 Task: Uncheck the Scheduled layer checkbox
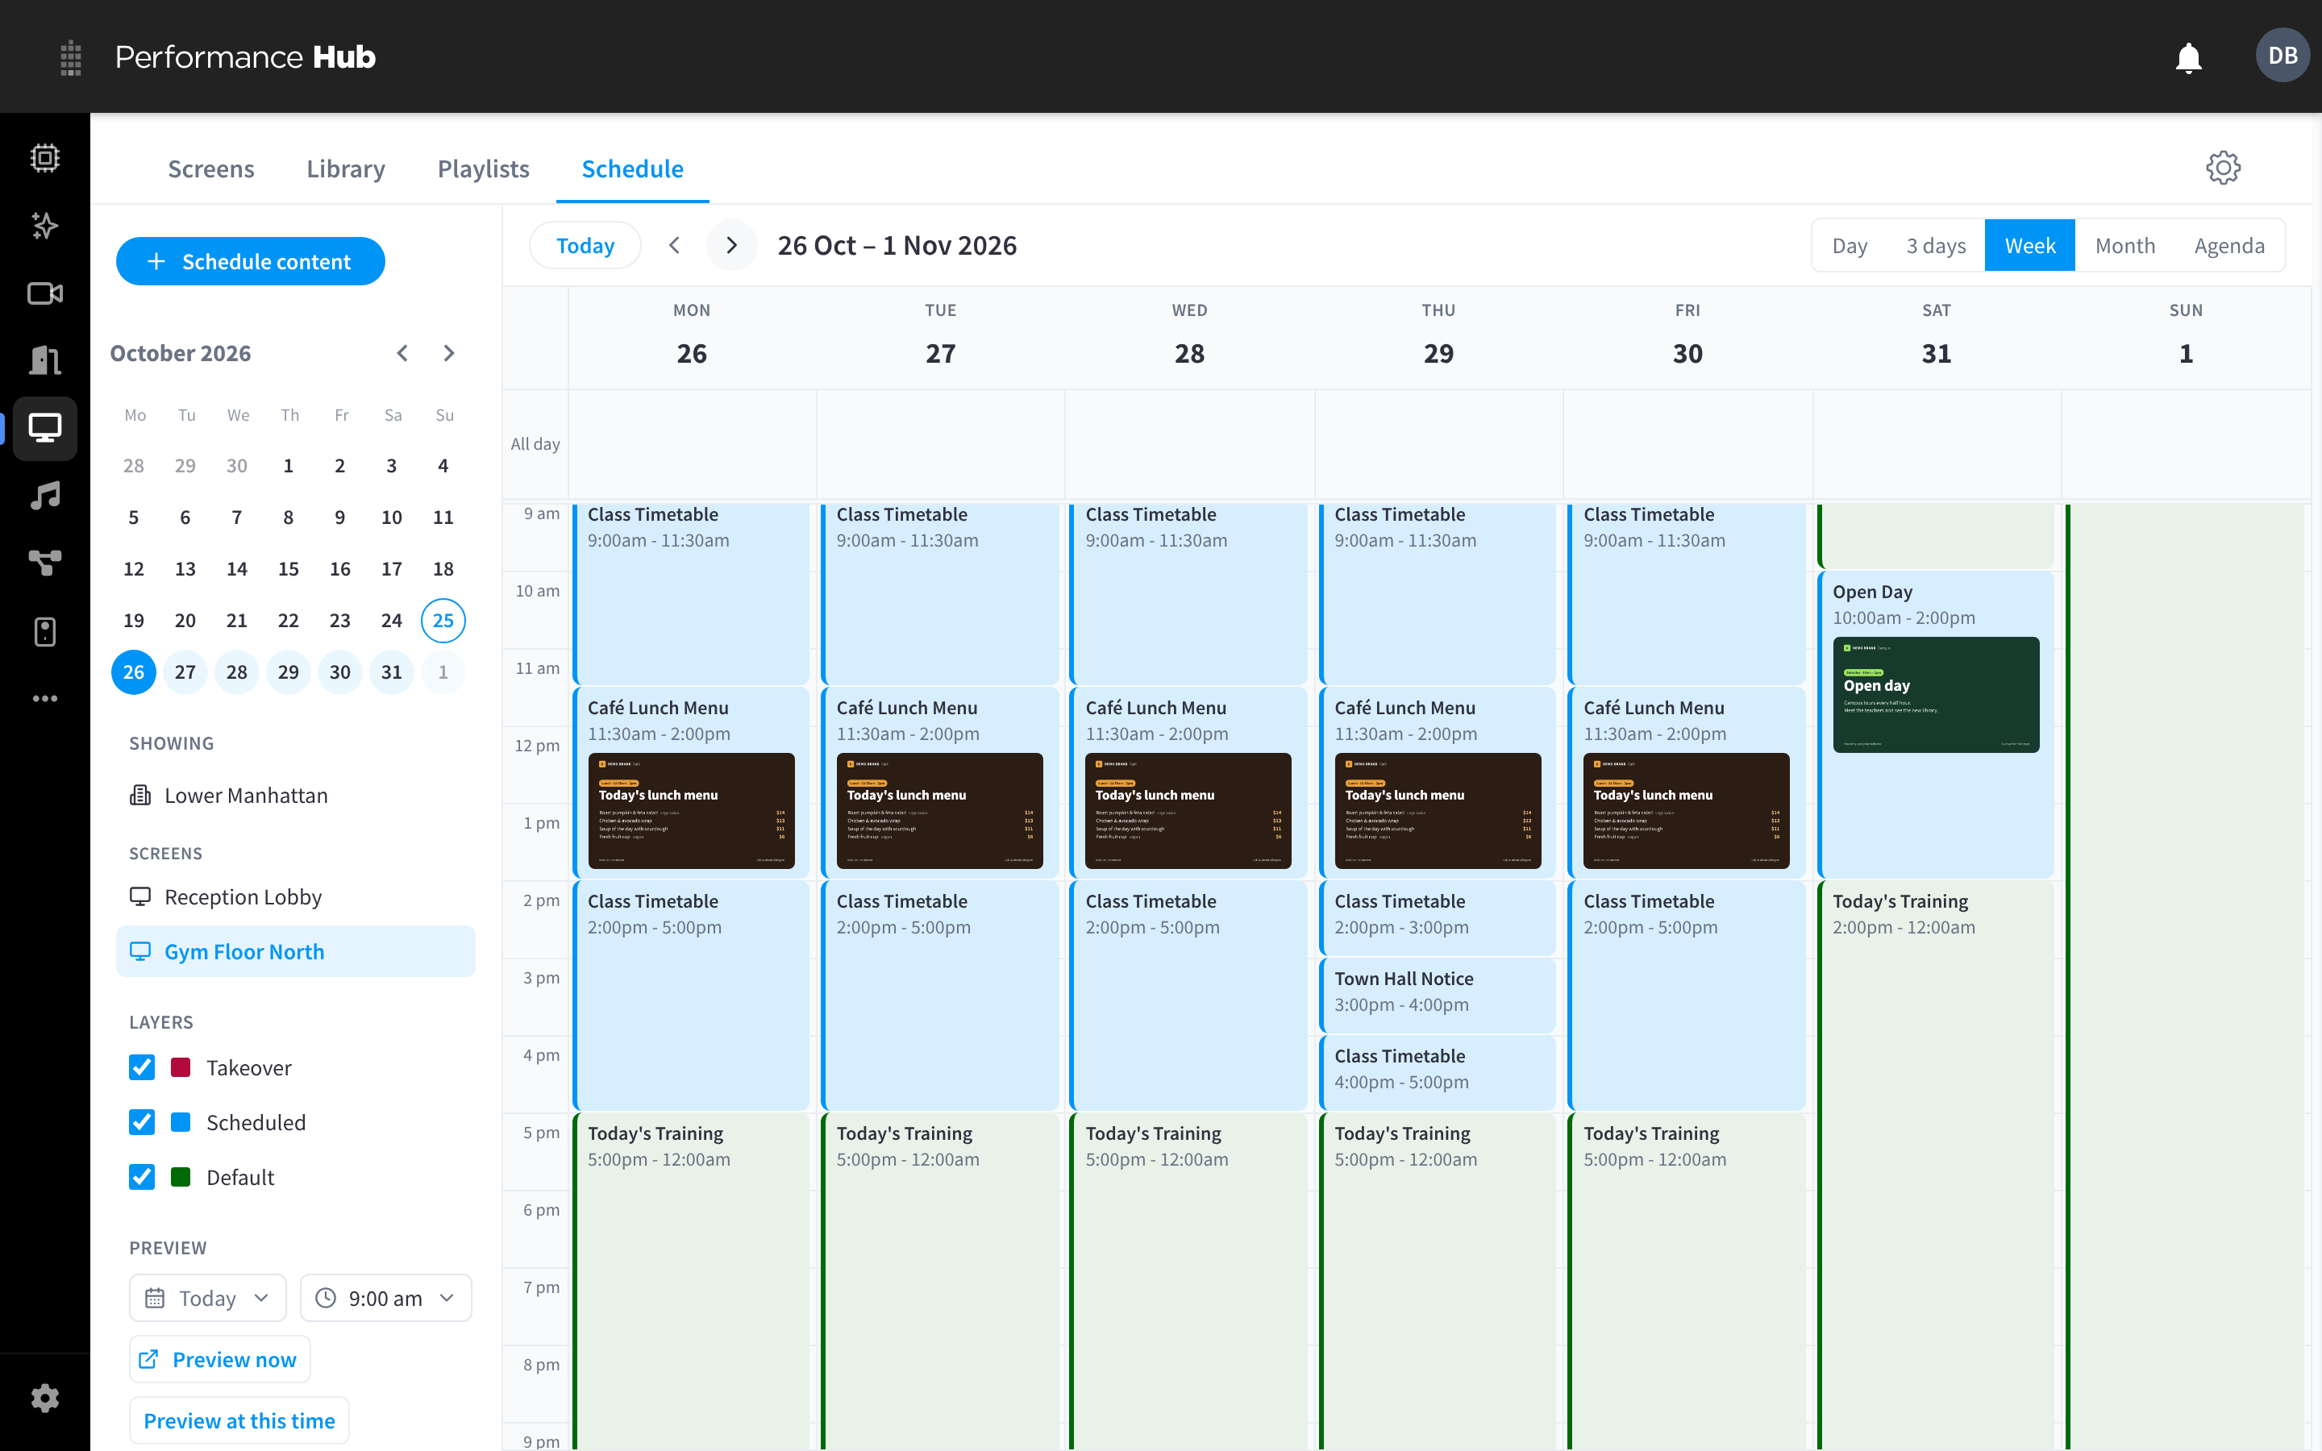point(142,1122)
